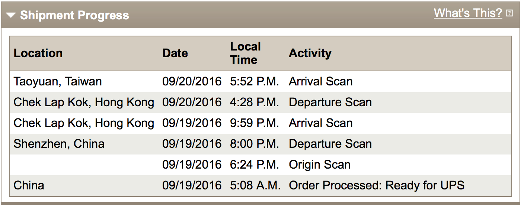This screenshot has height=205, width=521.
Task: Collapse the Shipment Progress section triangle
Action: tap(11, 15)
